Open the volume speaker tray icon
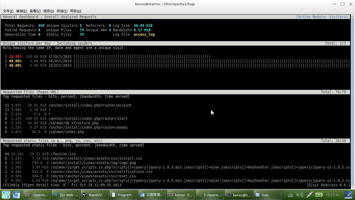This screenshot has height=200, width=355. (x=300, y=195)
